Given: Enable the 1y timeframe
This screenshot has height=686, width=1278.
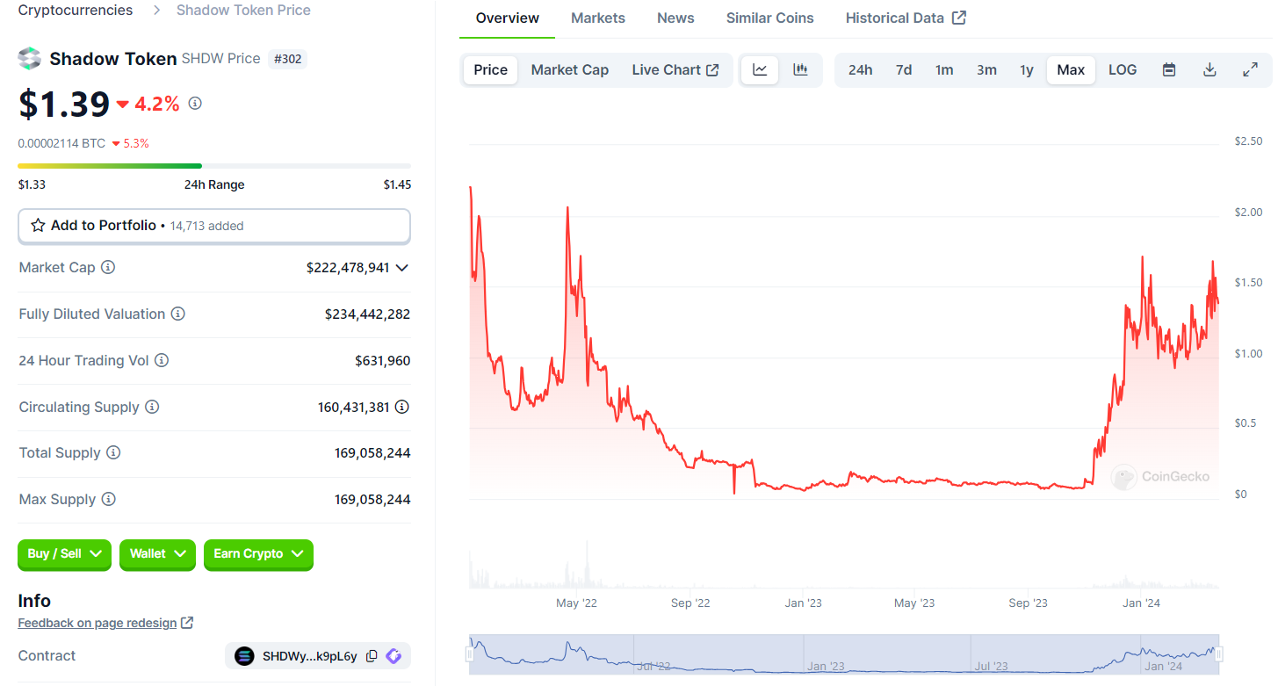Looking at the screenshot, I should [x=1026, y=69].
